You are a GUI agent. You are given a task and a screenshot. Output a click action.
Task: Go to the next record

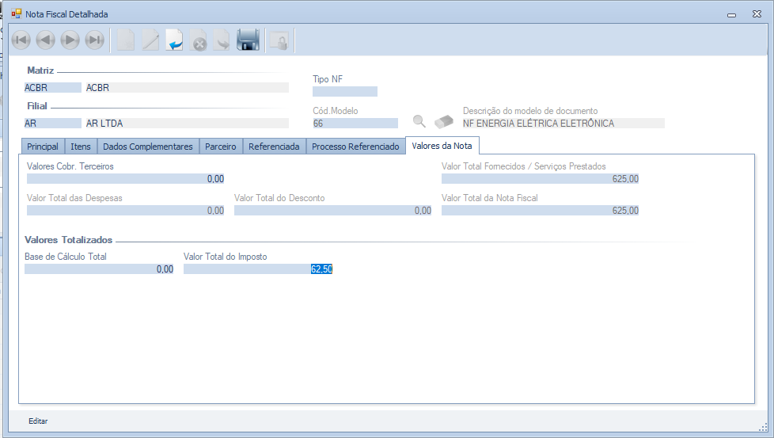point(70,40)
